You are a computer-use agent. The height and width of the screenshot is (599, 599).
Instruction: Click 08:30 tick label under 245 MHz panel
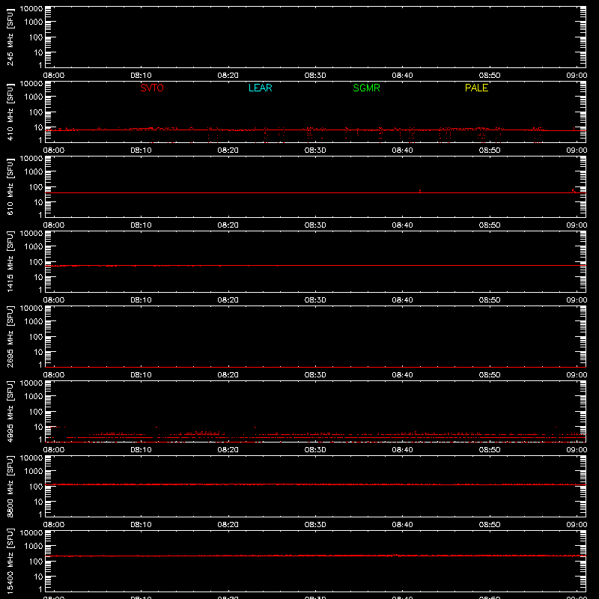[315, 76]
